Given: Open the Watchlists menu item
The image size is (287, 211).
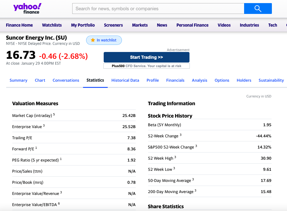Looking at the screenshot, I should [52, 25].
